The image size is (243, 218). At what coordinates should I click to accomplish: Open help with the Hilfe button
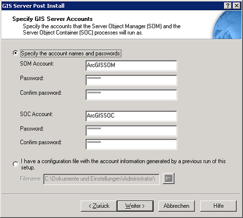[x=218, y=206]
